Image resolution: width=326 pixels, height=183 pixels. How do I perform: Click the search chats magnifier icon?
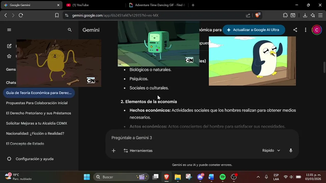click(x=70, y=30)
